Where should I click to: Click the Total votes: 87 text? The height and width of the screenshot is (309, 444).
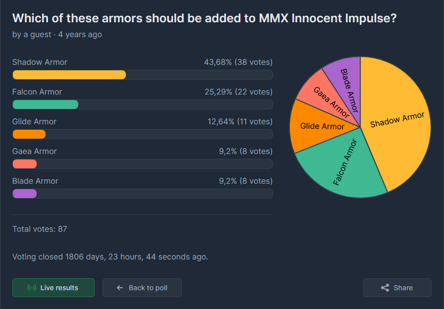tap(40, 229)
